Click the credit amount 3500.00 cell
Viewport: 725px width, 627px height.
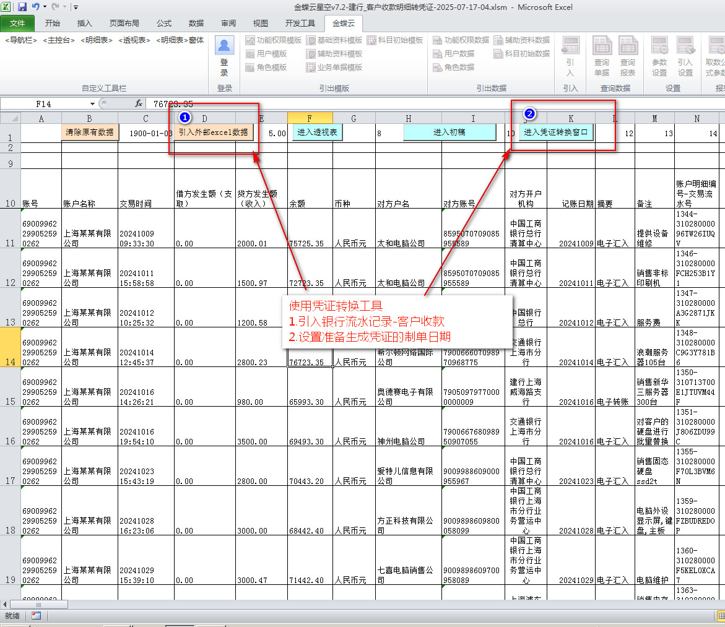(x=262, y=426)
